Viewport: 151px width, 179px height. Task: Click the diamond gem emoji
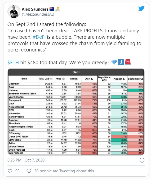tap(114, 62)
